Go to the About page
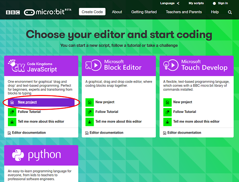 117,12
